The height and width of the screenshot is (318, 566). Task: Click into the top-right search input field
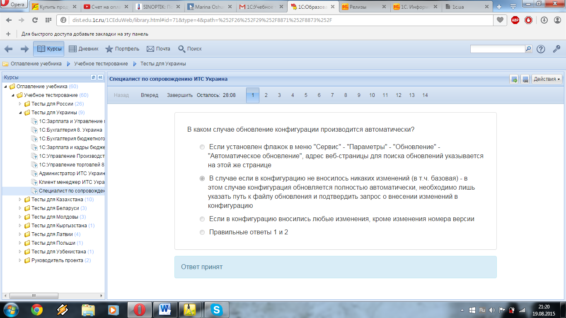click(x=498, y=49)
